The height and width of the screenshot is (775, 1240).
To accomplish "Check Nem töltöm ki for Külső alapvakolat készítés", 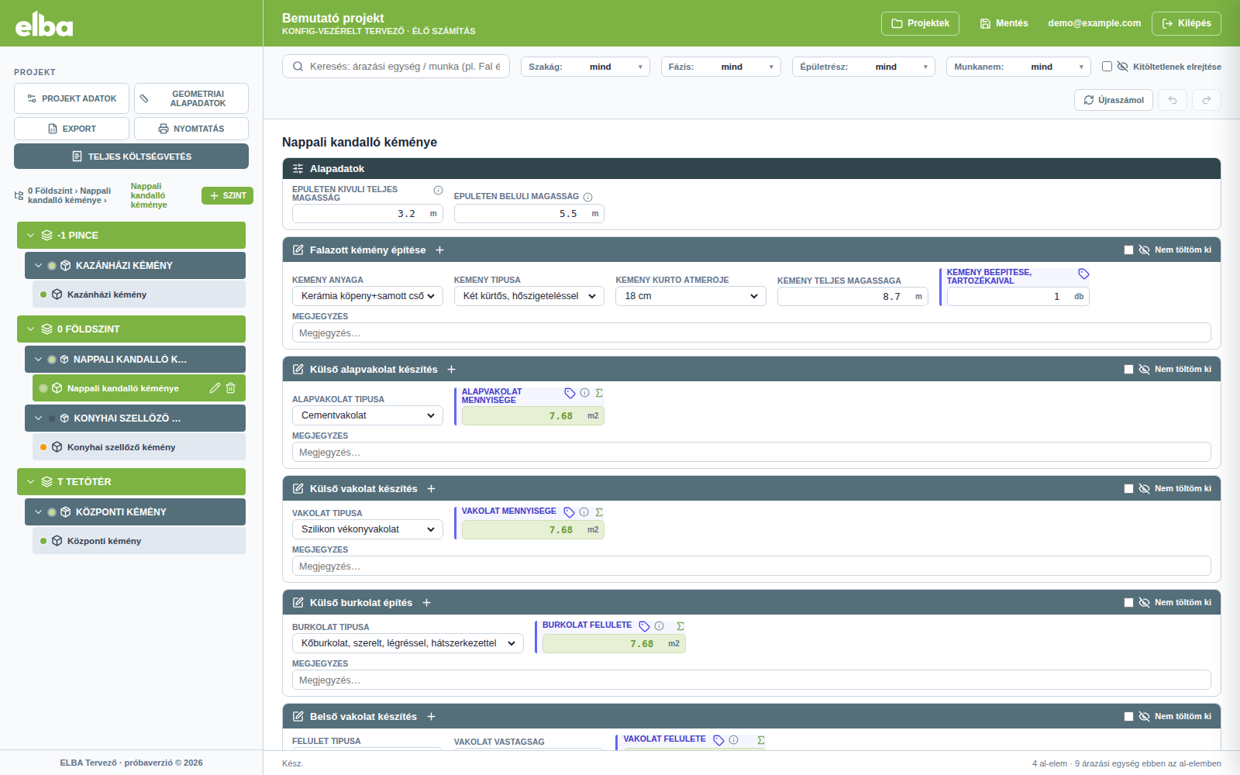I will 1128,370.
